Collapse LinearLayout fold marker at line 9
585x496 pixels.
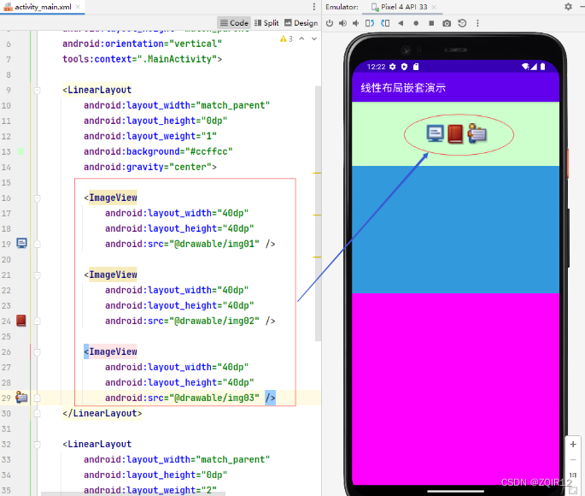tap(37, 91)
